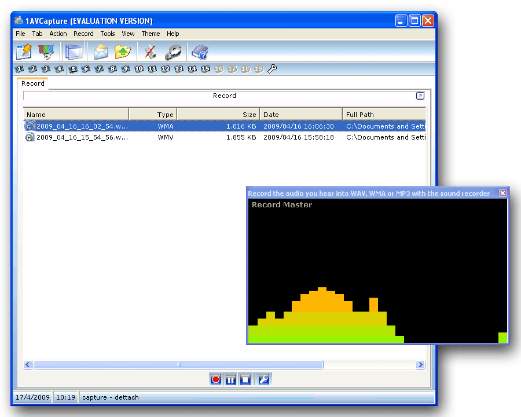This screenshot has height=417, width=521.
Task: Close the sound recorder visualizer window
Action: (x=502, y=193)
